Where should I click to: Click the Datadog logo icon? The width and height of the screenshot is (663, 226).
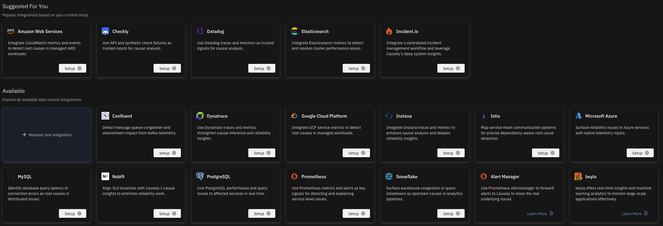point(200,31)
